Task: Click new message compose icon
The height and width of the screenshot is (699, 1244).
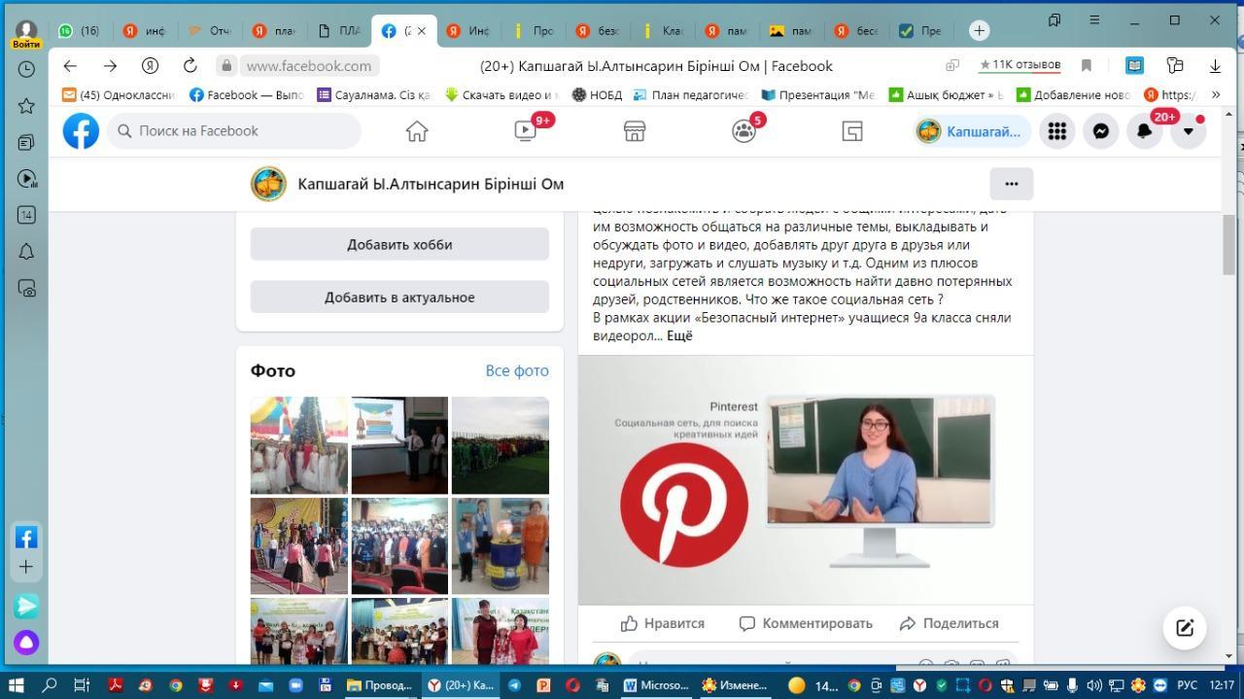Action: [1185, 628]
